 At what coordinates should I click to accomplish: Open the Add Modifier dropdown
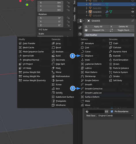pos(109,35)
